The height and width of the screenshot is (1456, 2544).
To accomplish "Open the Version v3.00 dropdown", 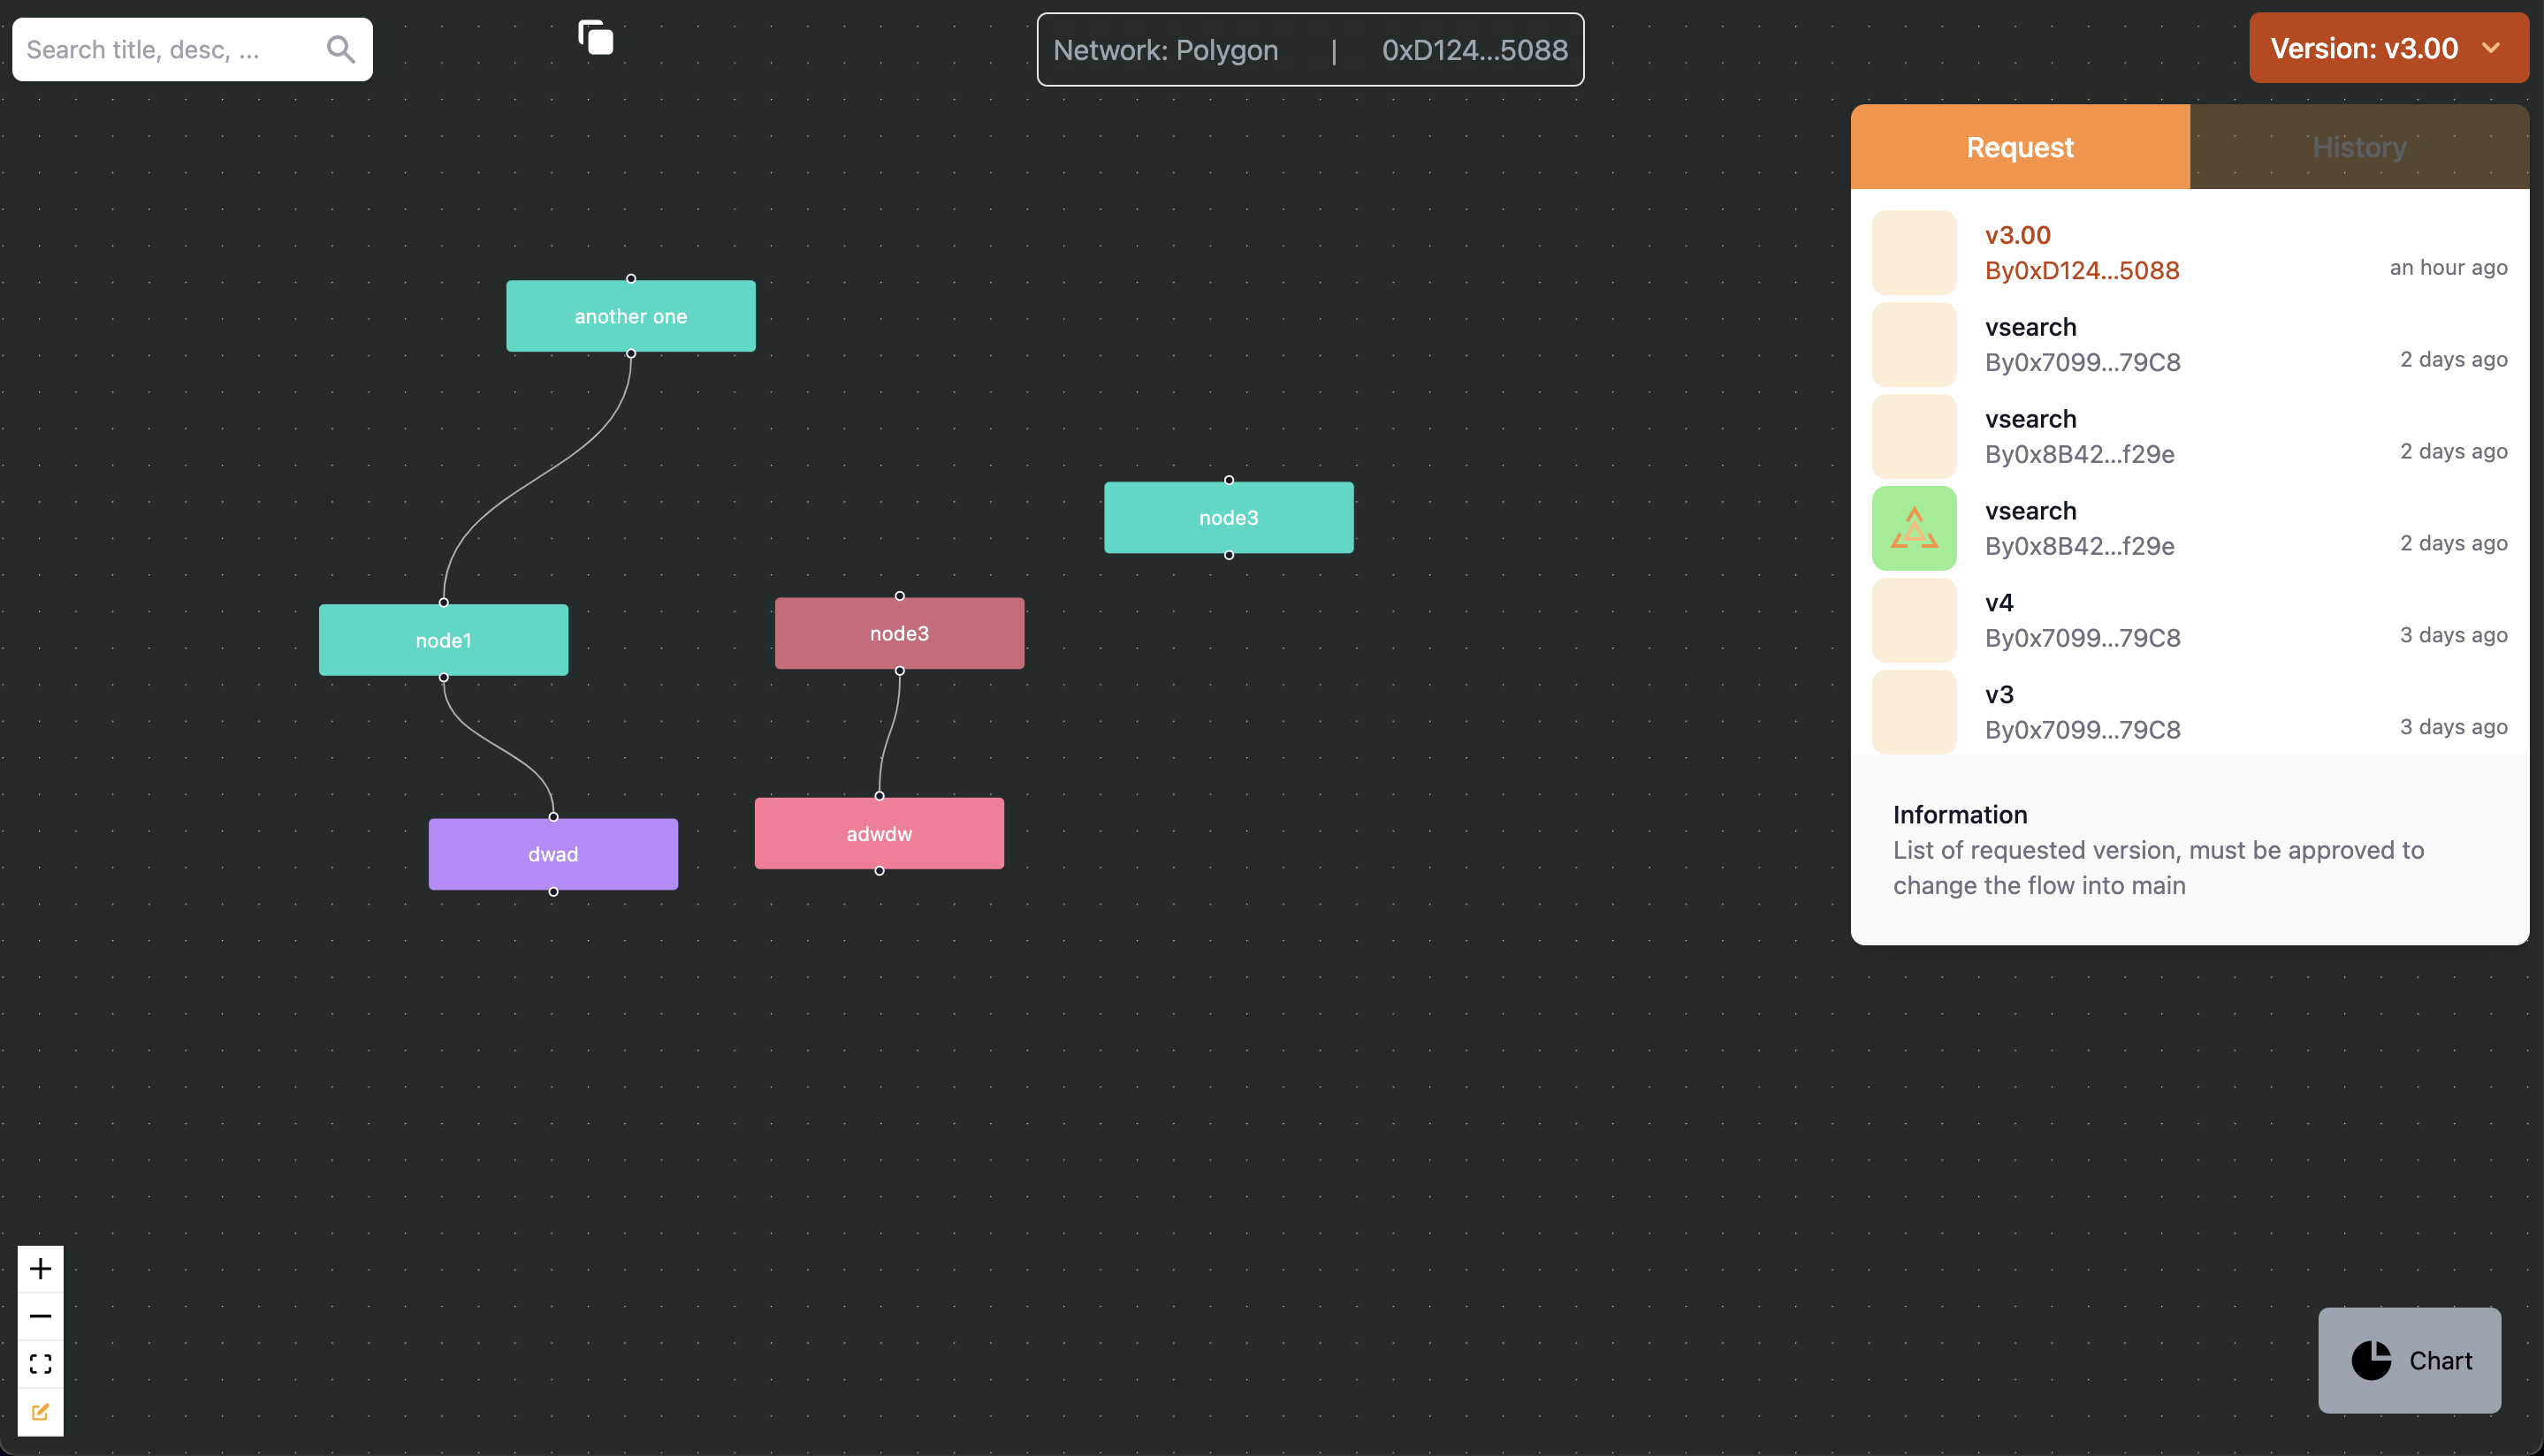I will click(2363, 48).
